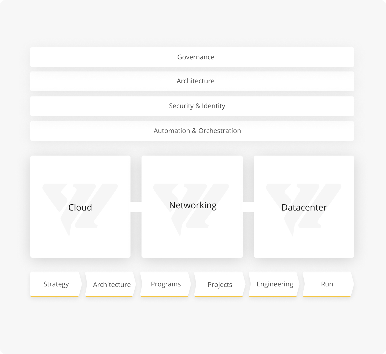The width and height of the screenshot is (386, 354).
Task: Select the Strategy step arrow
Action: [56, 284]
